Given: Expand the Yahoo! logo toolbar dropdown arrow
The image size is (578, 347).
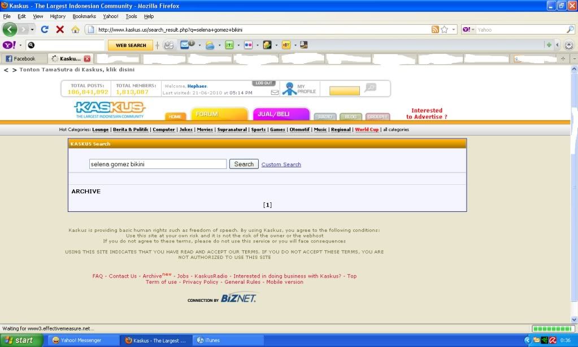Looking at the screenshot, I should click(x=20, y=45).
